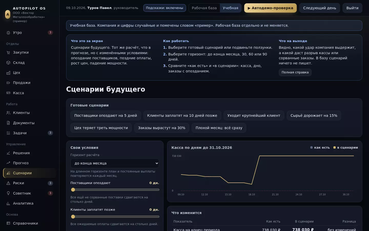The height and width of the screenshot is (231, 369).
Task: Open the Полная справка help
Action: point(295,72)
